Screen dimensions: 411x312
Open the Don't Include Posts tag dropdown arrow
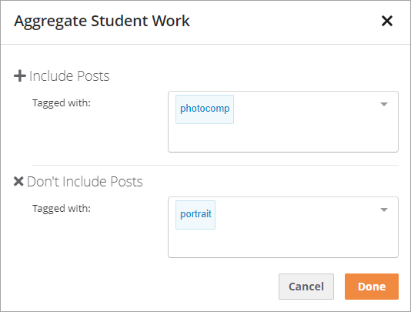point(384,210)
